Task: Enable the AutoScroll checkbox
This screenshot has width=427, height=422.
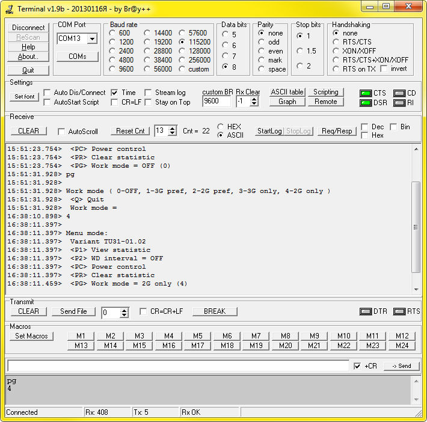Action: (61, 131)
